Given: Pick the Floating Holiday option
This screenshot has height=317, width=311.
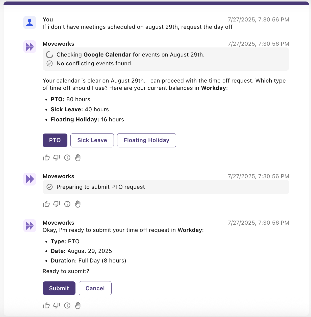Looking at the screenshot, I should point(147,140).
